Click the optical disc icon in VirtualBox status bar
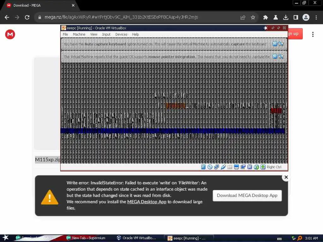Screen dimensions: 323x242 (210, 167)
